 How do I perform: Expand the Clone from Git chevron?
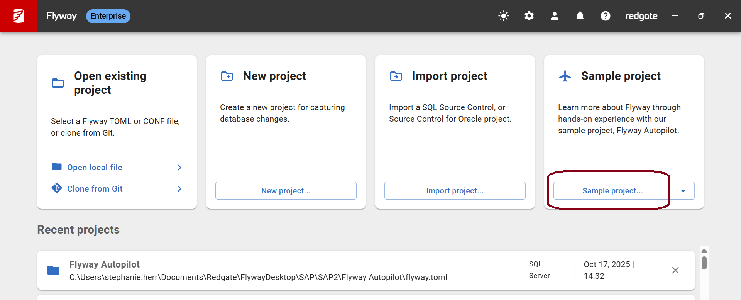(x=179, y=189)
